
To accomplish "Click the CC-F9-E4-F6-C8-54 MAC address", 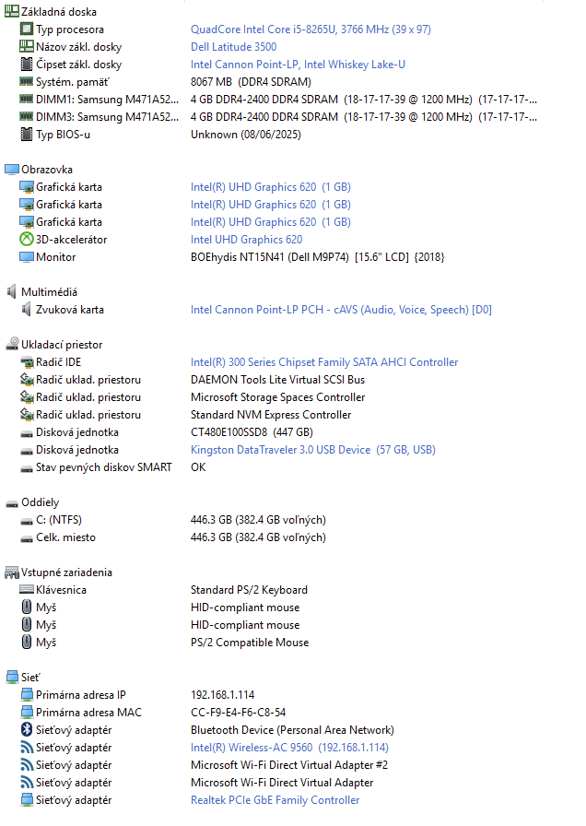I will tap(238, 713).
